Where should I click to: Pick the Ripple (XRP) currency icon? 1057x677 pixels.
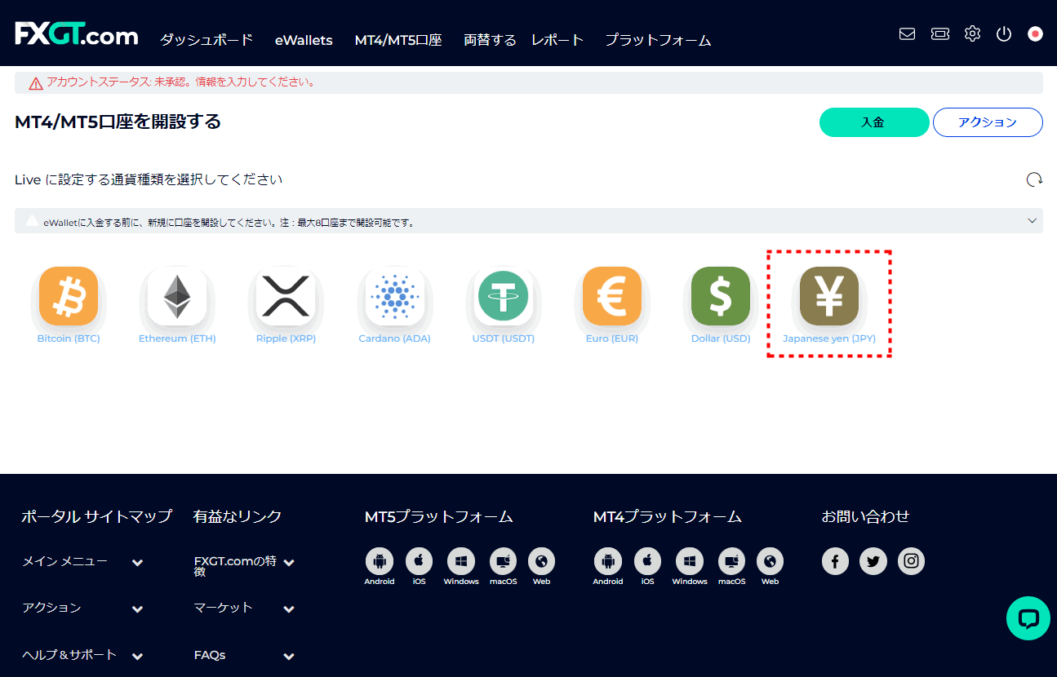click(286, 296)
